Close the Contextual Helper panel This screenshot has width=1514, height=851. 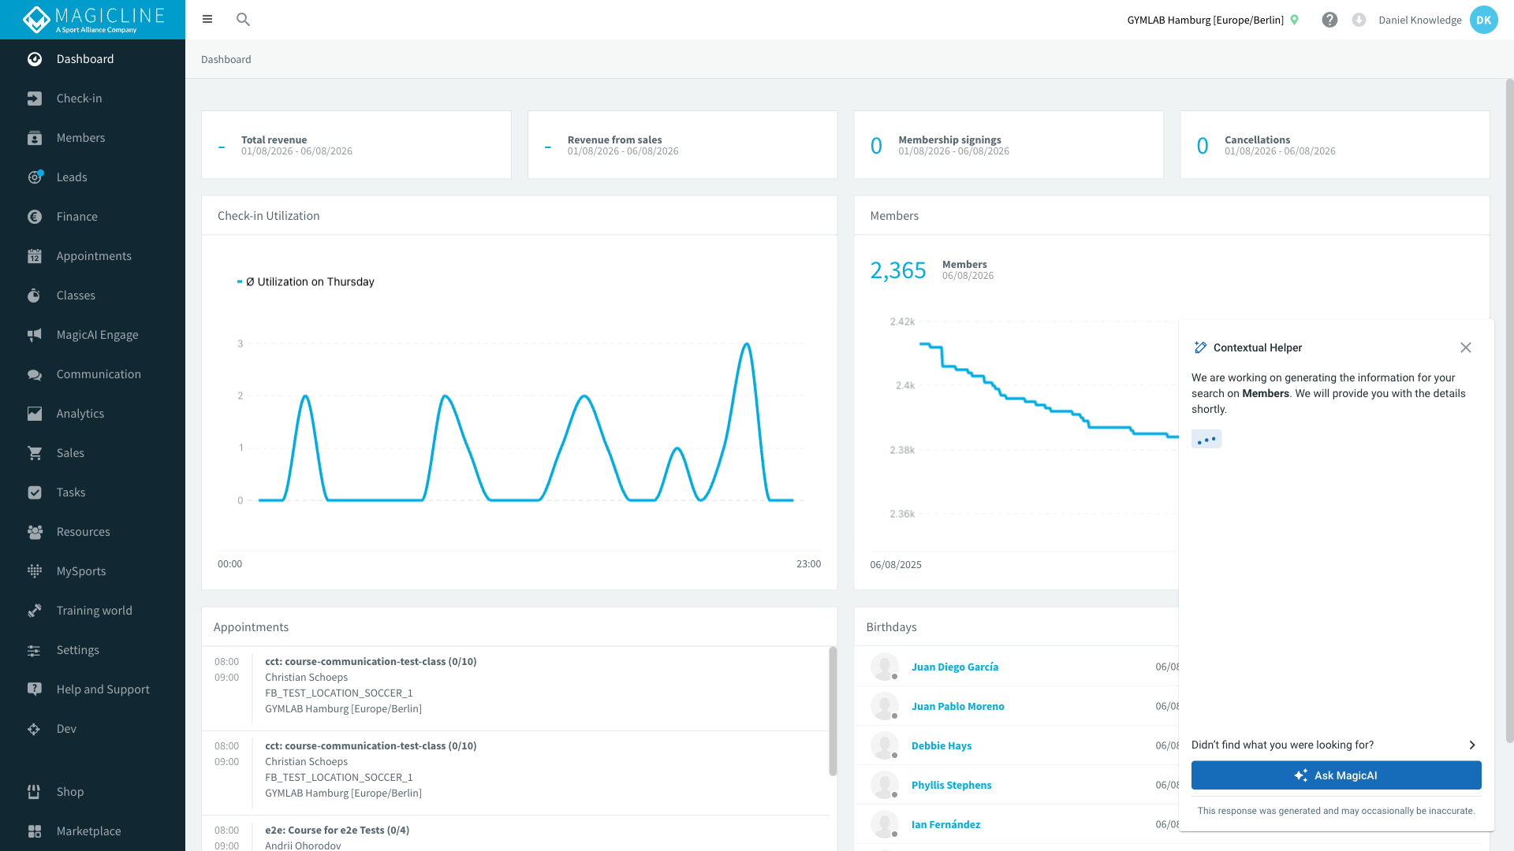[1465, 347]
